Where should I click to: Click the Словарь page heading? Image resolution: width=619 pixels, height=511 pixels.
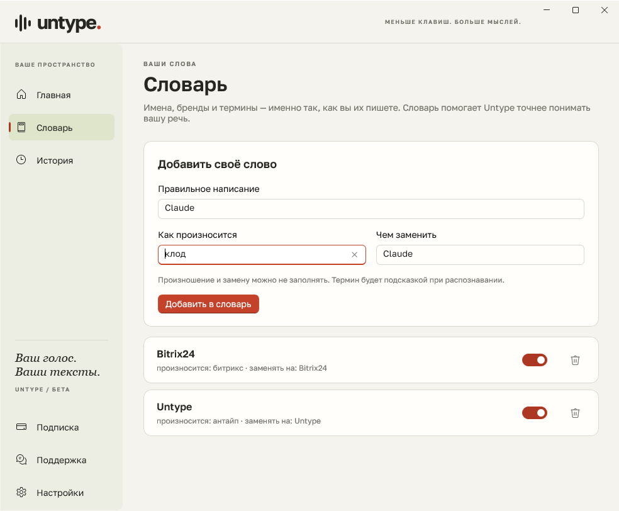click(185, 84)
